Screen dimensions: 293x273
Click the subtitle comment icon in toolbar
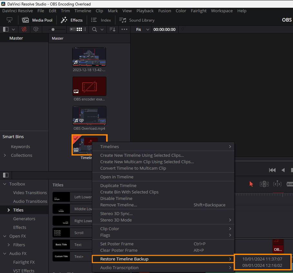point(36,29)
